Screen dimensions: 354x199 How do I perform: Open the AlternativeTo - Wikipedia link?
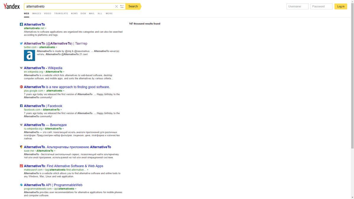[x=43, y=68]
